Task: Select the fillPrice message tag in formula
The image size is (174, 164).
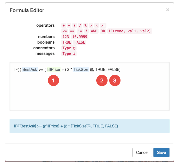Action: tap(53, 69)
